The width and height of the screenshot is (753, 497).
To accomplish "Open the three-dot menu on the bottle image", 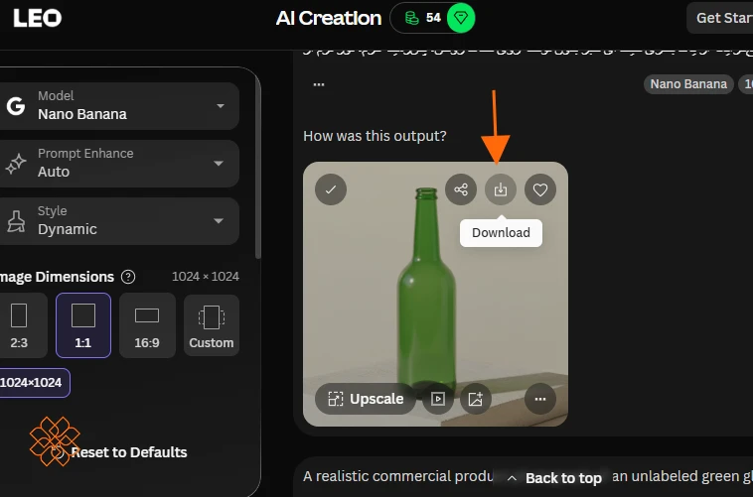I will tap(540, 399).
